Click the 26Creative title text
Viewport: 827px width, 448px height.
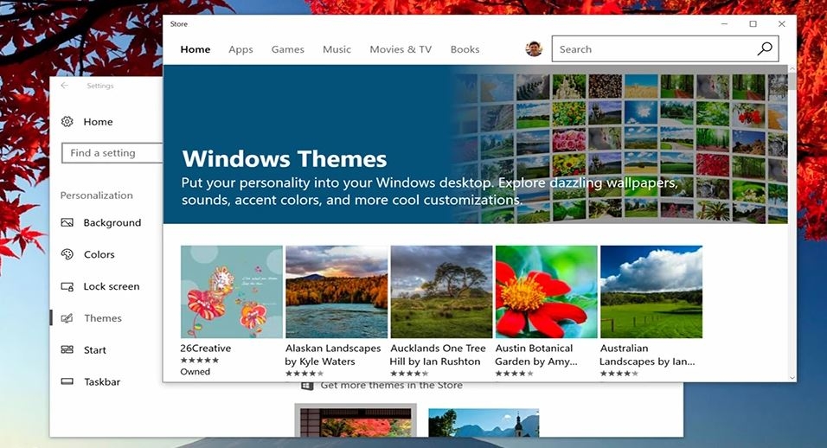206,348
